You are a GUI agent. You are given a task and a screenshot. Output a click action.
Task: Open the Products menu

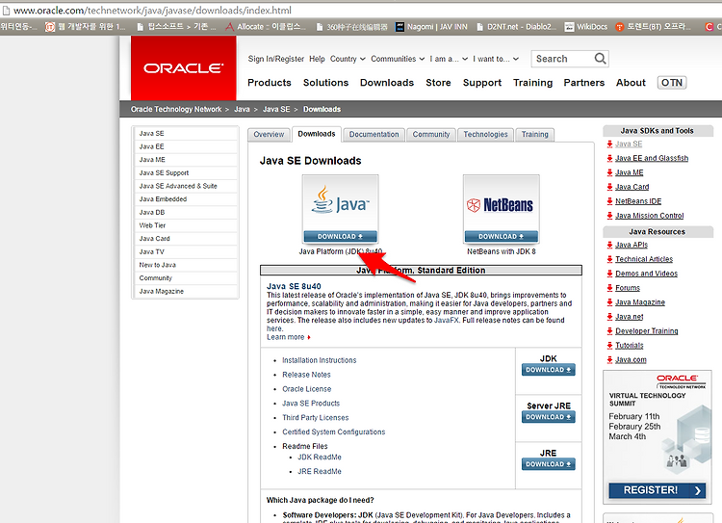(x=270, y=83)
